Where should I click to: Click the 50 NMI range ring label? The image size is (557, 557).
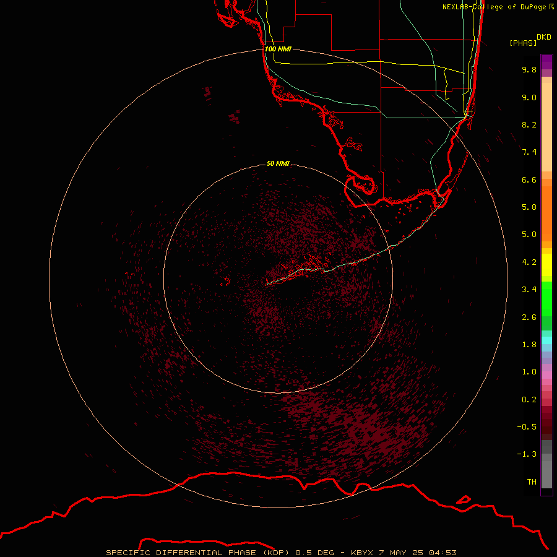tap(278, 163)
